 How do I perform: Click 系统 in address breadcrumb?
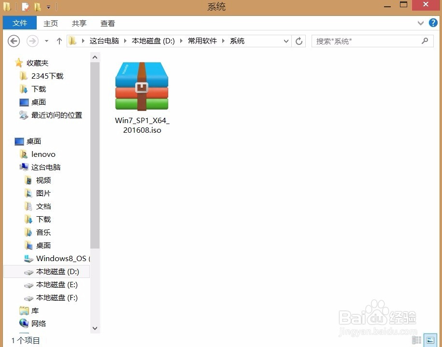(237, 41)
